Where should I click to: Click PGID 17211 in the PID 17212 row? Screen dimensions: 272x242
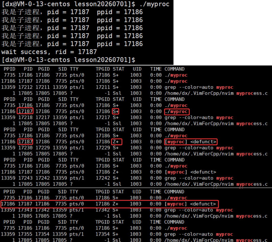(x=43, y=87)
